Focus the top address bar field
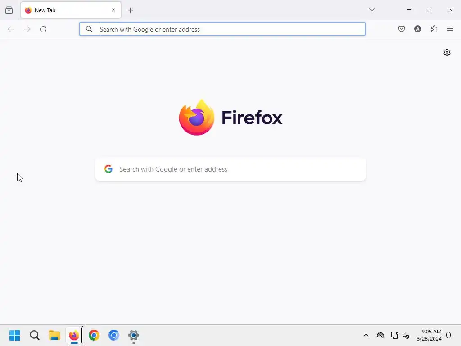Viewport: 461px width, 346px height. pos(222,29)
